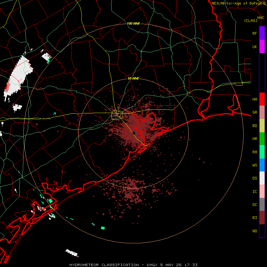Click the GC legend label
This screenshot has height=267, width=267.
click(255, 205)
